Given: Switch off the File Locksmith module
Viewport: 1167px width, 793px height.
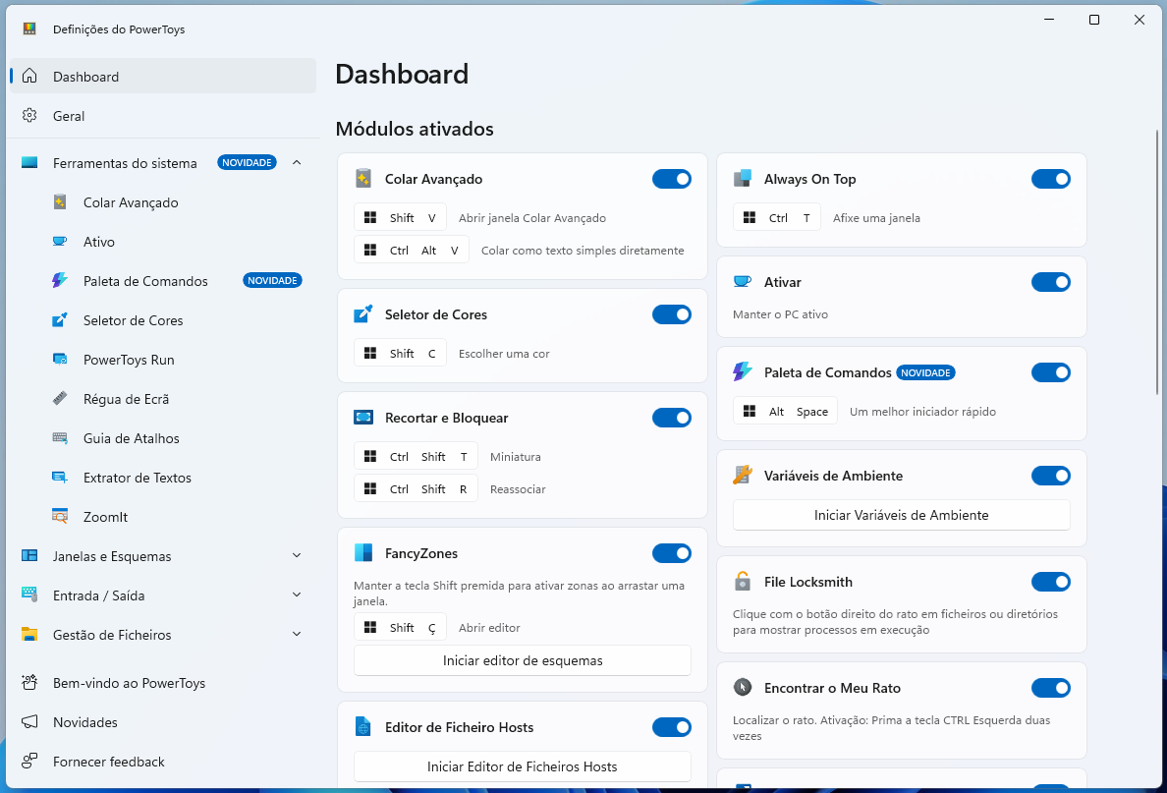Looking at the screenshot, I should [x=1051, y=582].
